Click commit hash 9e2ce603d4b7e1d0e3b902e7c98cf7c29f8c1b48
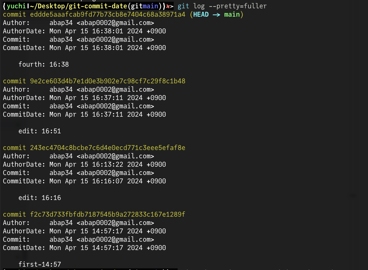Viewport: 368px width, 270px height. pyautogui.click(x=108, y=81)
